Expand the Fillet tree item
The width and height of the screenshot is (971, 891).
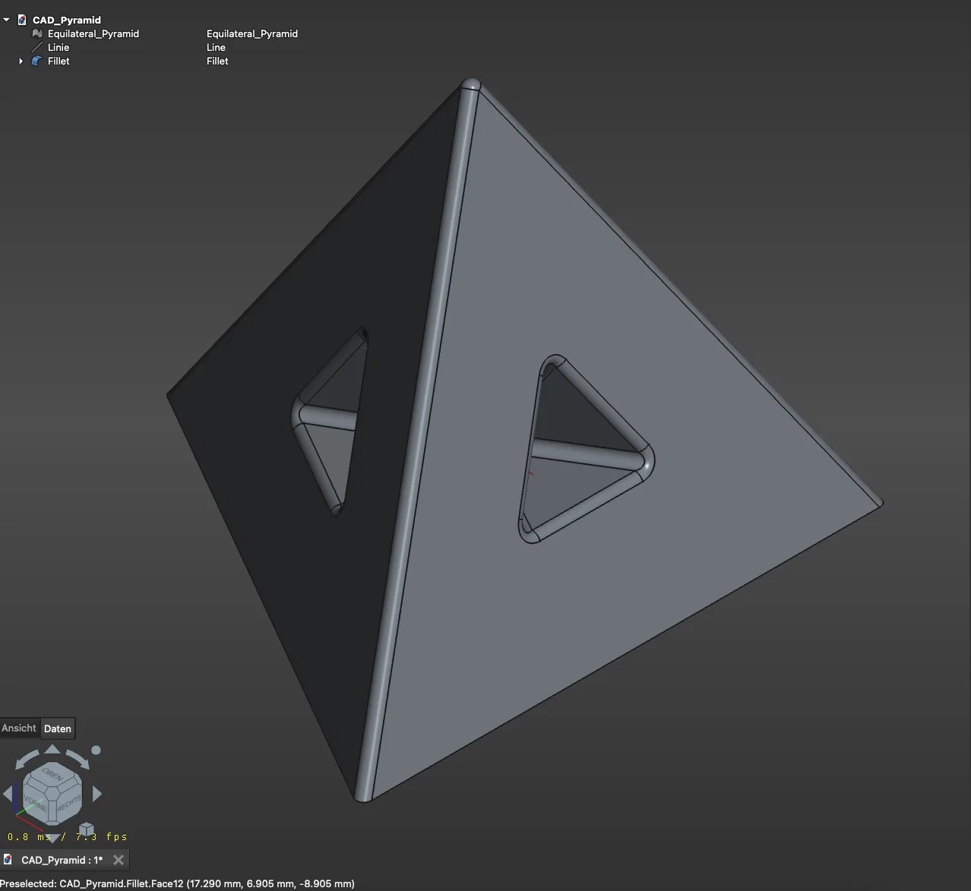pos(21,61)
